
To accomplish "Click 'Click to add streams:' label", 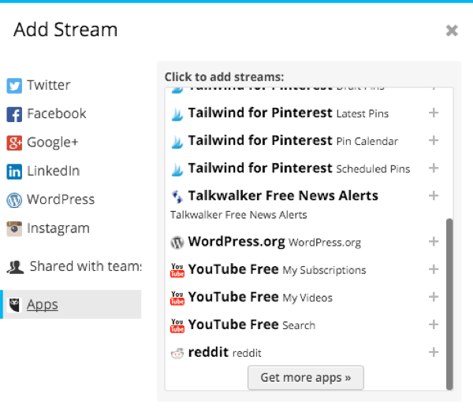I will (x=225, y=77).
